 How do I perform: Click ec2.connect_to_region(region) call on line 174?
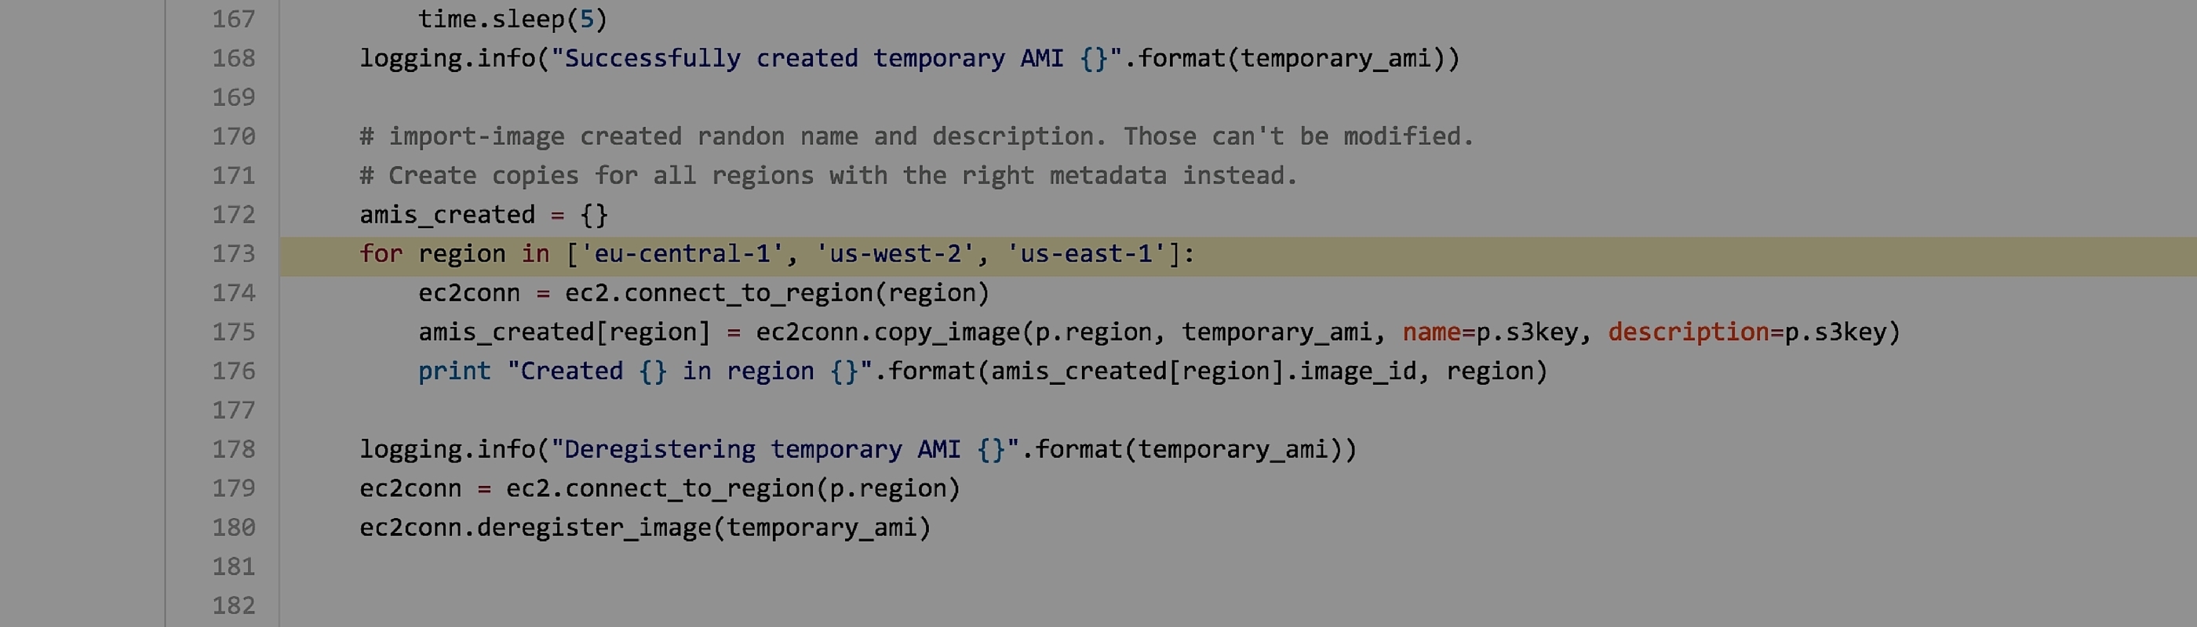coord(777,294)
